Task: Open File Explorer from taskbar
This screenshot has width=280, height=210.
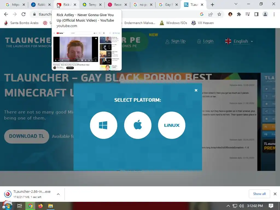Action: click(51, 206)
